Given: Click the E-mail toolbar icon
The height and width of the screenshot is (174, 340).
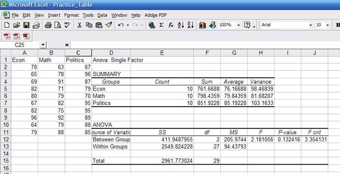Looking at the screenshot, I should pyautogui.click(x=36, y=25).
